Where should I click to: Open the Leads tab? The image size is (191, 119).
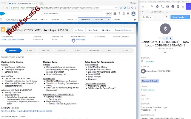coord(42,20)
